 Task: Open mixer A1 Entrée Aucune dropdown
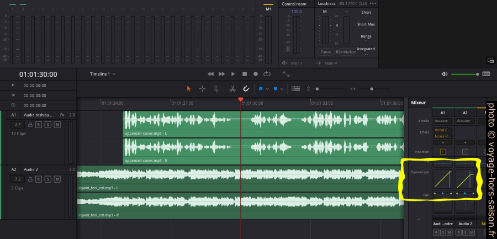[x=443, y=121]
